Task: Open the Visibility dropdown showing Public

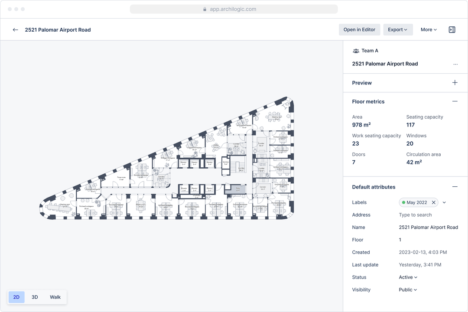Action: 407,289
